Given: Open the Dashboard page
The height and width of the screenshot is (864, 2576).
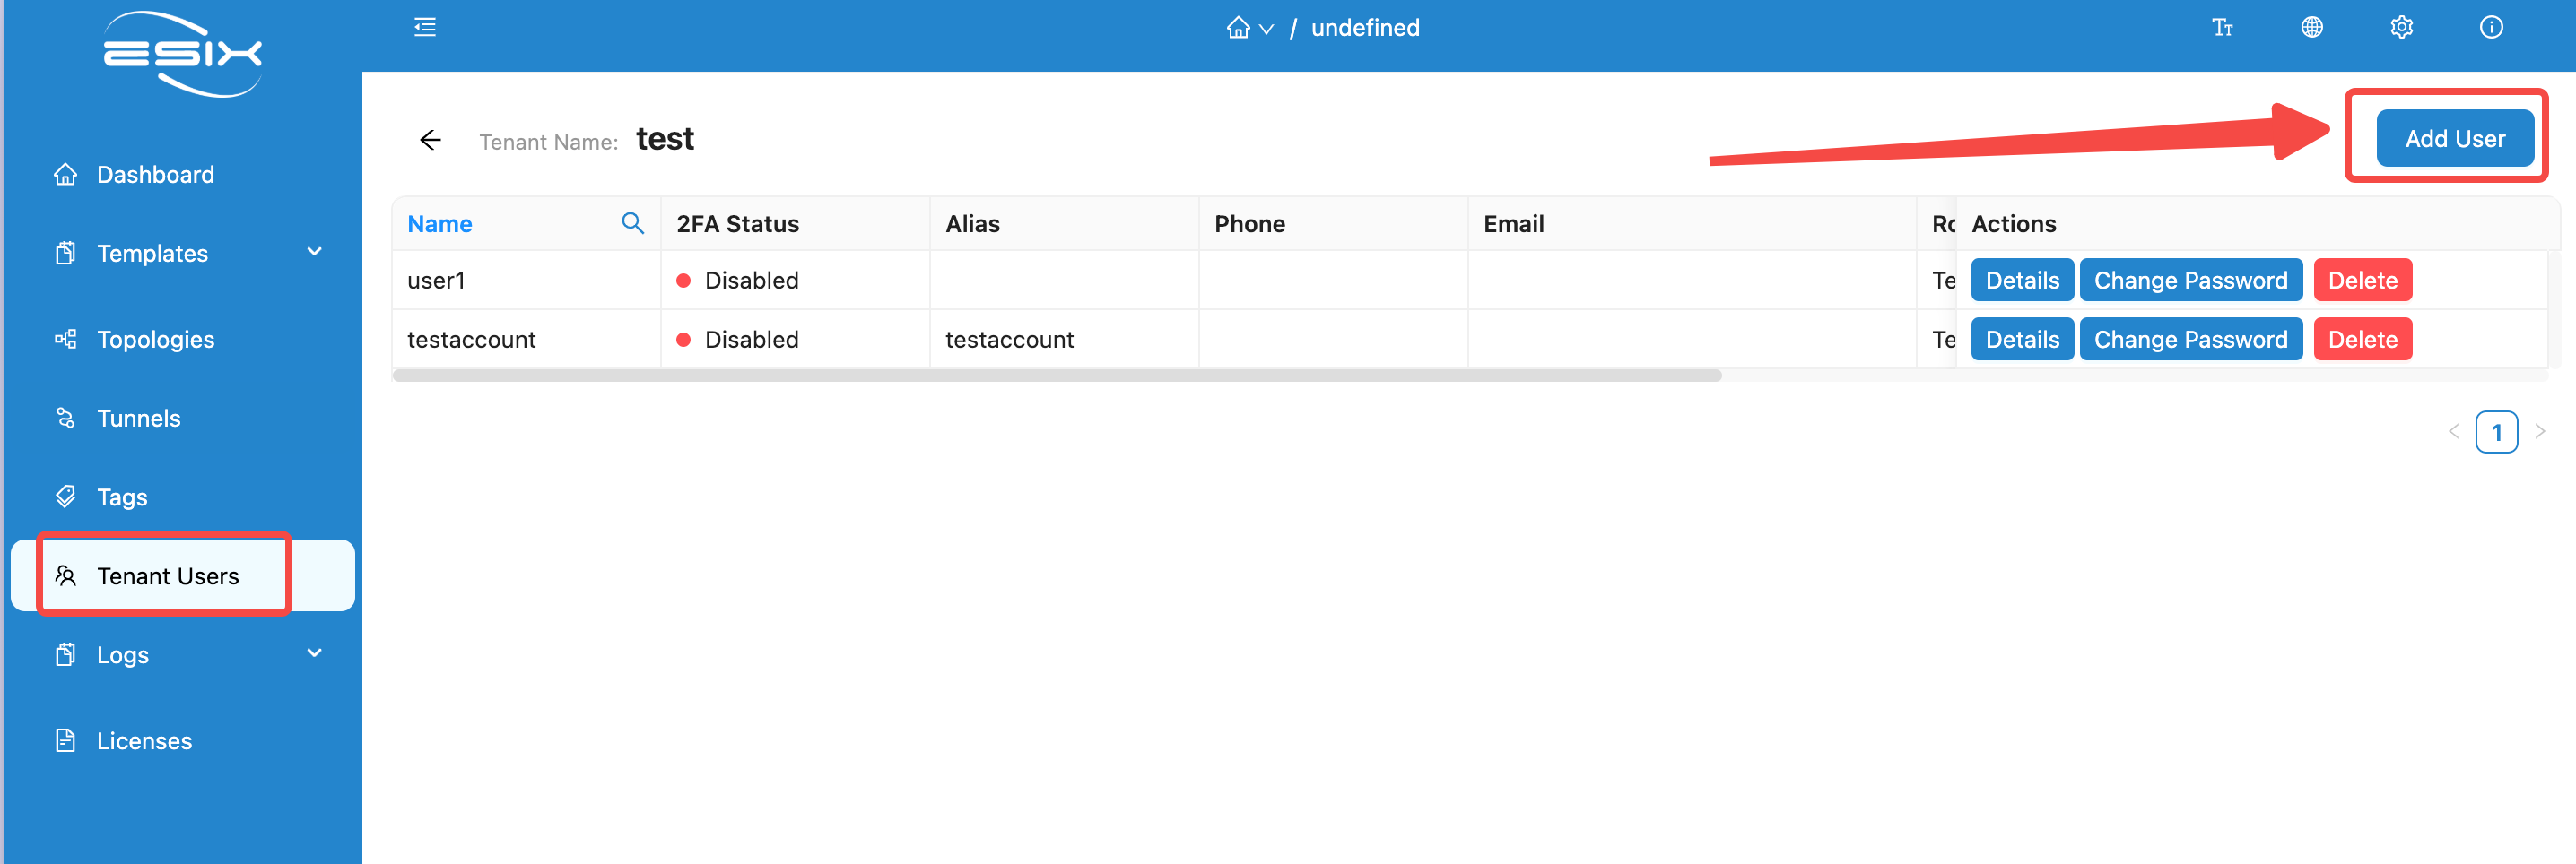Looking at the screenshot, I should pos(155,175).
